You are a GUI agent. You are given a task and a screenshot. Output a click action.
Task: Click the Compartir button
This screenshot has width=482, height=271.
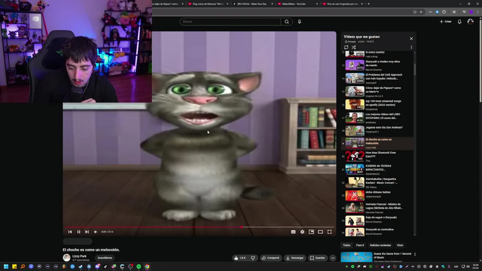click(270, 258)
